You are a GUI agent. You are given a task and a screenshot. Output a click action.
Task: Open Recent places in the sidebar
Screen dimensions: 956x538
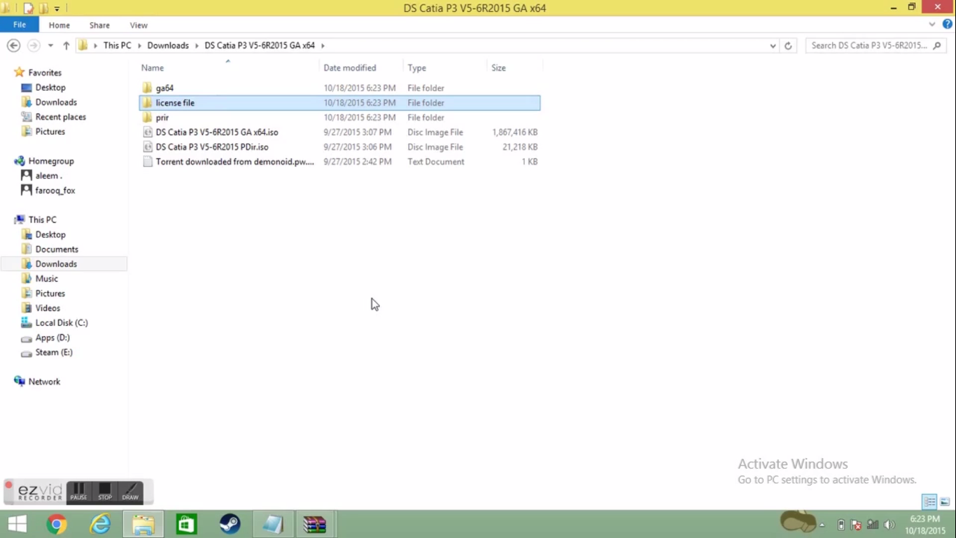tap(61, 117)
